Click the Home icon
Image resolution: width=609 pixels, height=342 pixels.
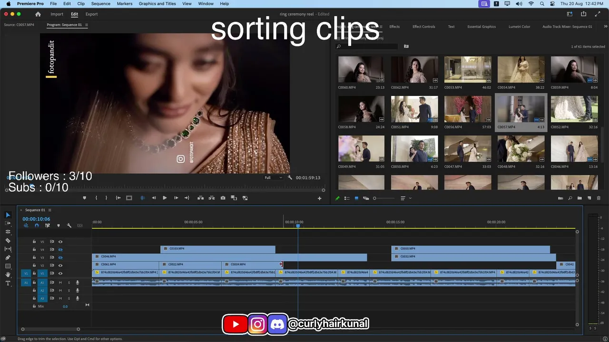(x=38, y=14)
